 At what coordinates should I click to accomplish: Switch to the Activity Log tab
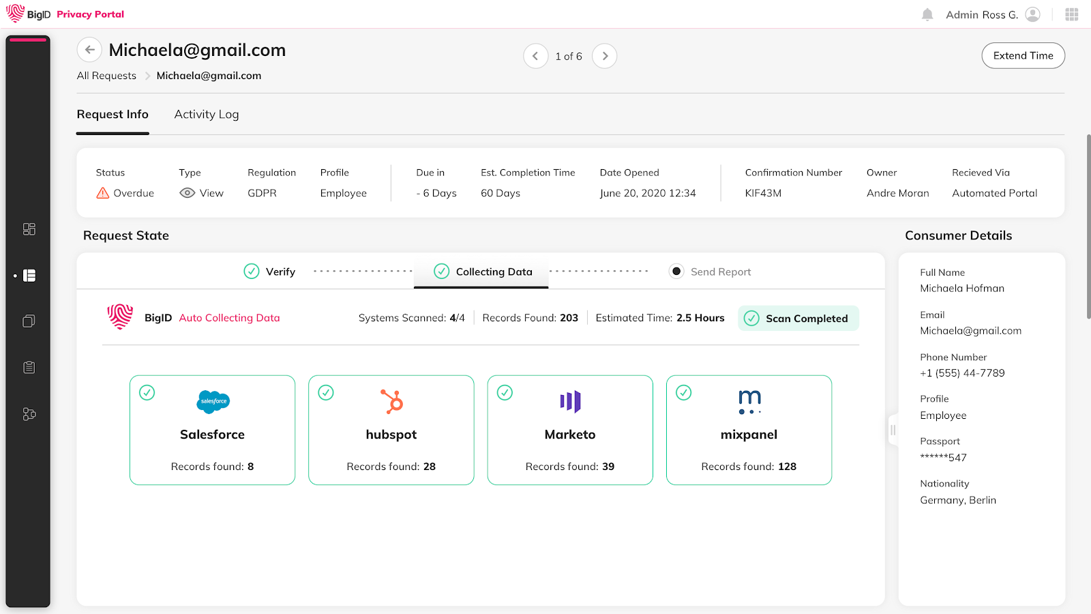[207, 115]
